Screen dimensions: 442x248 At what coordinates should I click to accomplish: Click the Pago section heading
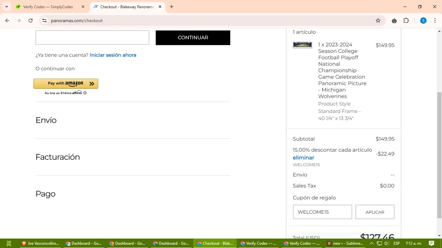click(45, 194)
